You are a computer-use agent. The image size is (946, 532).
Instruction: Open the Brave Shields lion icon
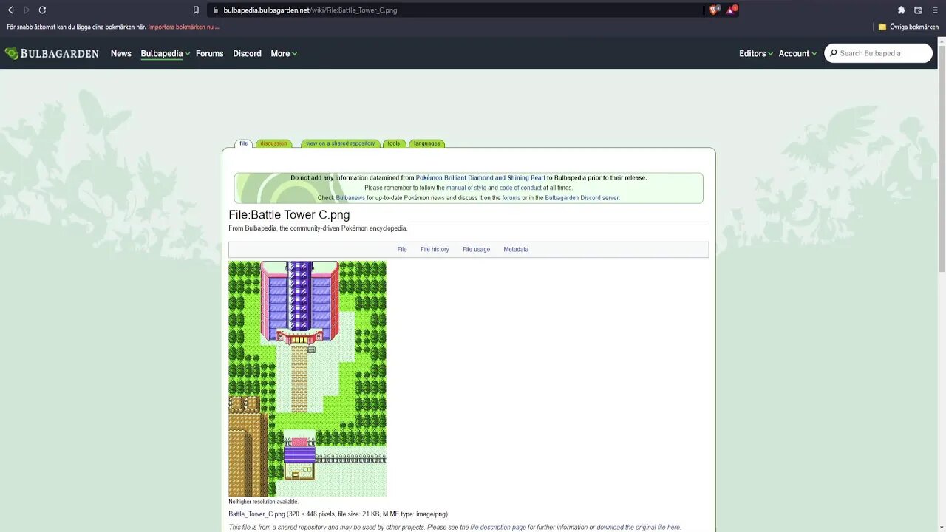(x=715, y=10)
